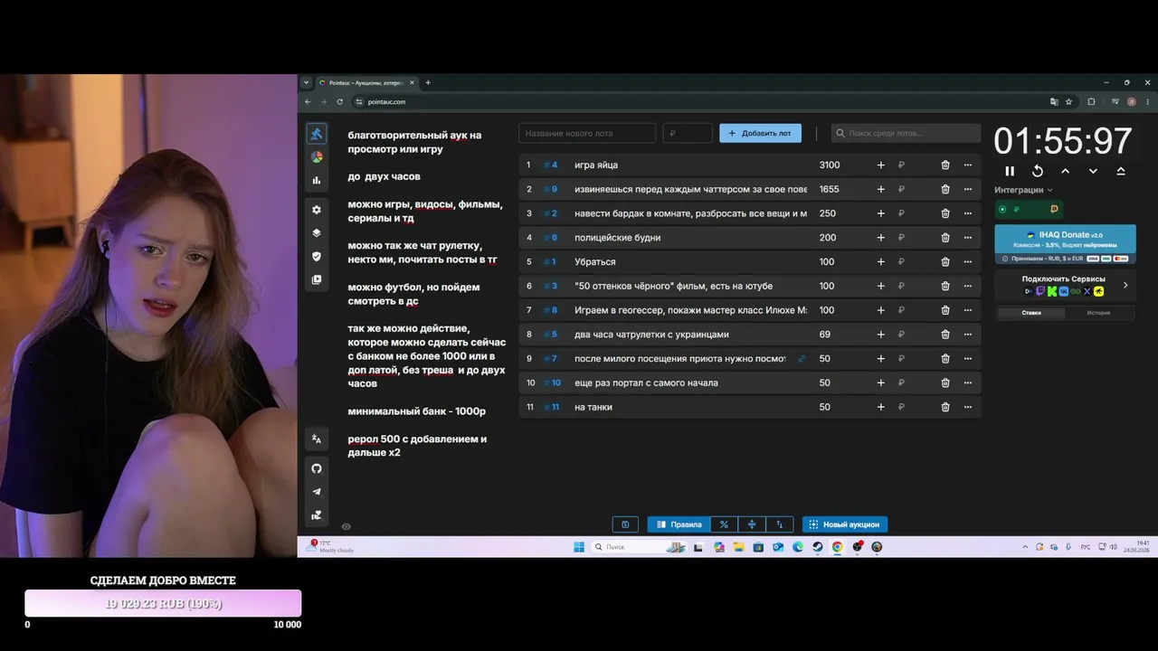Open the weather widget on taskbar
The height and width of the screenshot is (651, 1158).
coord(331,546)
